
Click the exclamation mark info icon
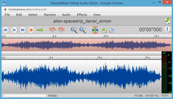[167, 29]
